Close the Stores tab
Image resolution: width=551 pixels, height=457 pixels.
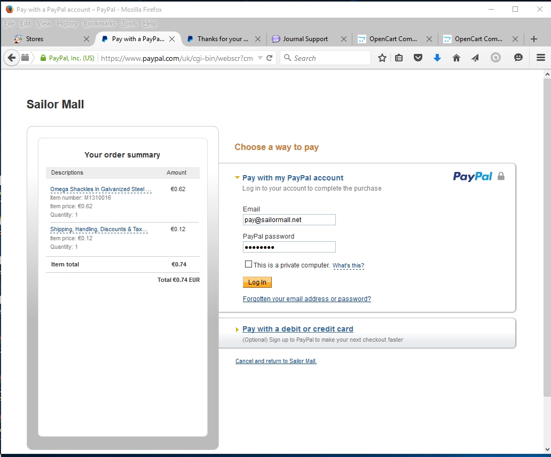coord(86,39)
